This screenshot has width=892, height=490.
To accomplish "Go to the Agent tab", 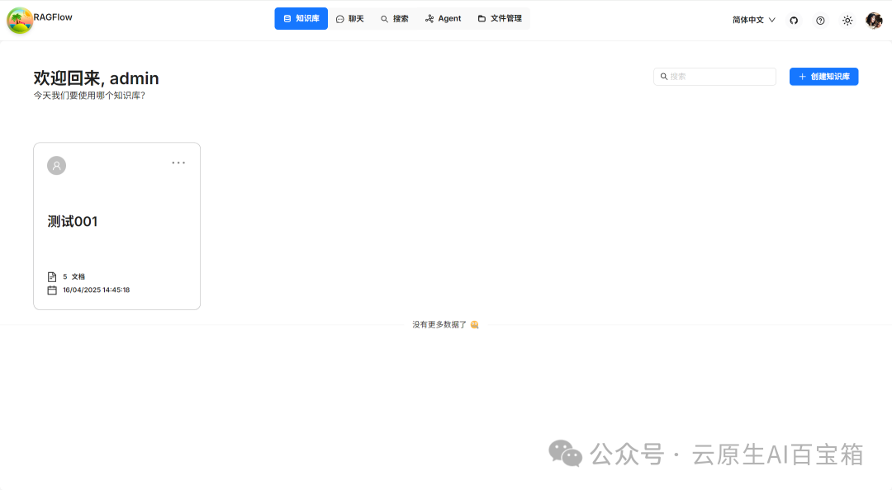I will click(x=444, y=19).
